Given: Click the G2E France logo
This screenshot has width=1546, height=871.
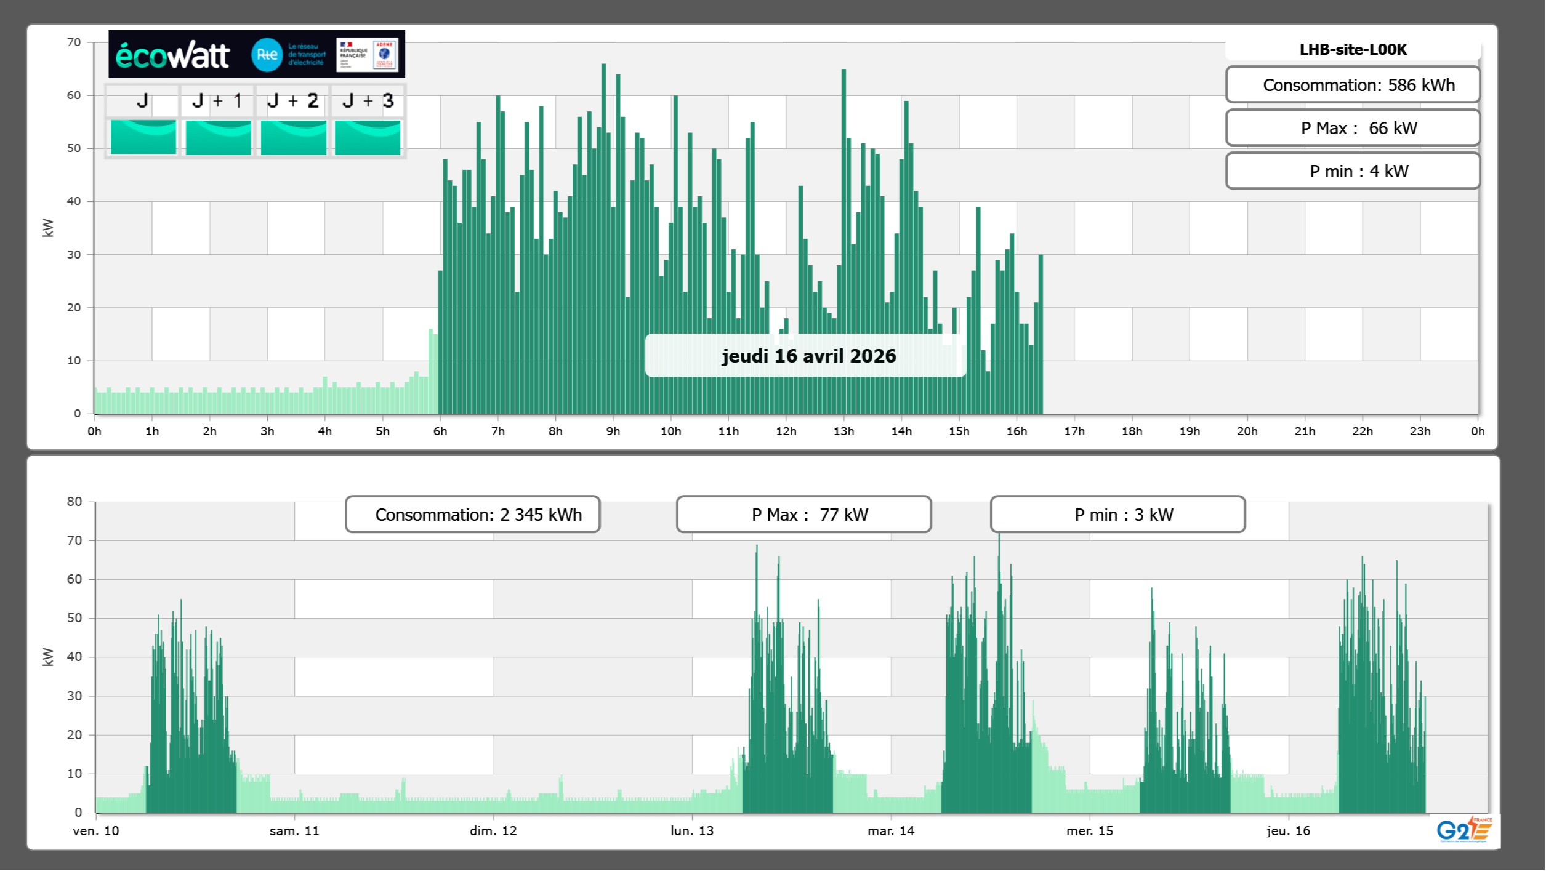Looking at the screenshot, I should click(x=1464, y=830).
